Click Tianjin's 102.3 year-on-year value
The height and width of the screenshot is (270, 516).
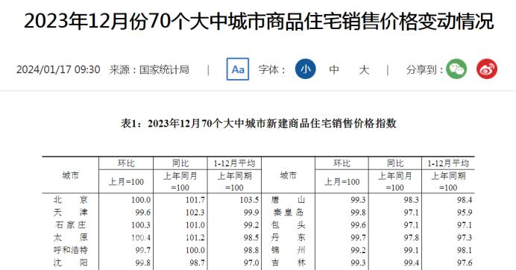pos(195,213)
